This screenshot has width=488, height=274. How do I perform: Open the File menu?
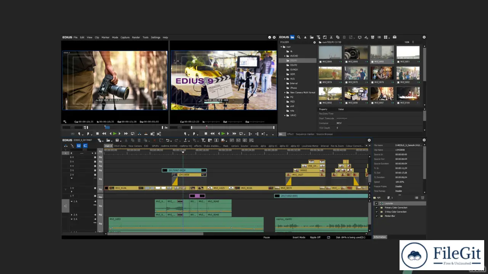point(75,37)
